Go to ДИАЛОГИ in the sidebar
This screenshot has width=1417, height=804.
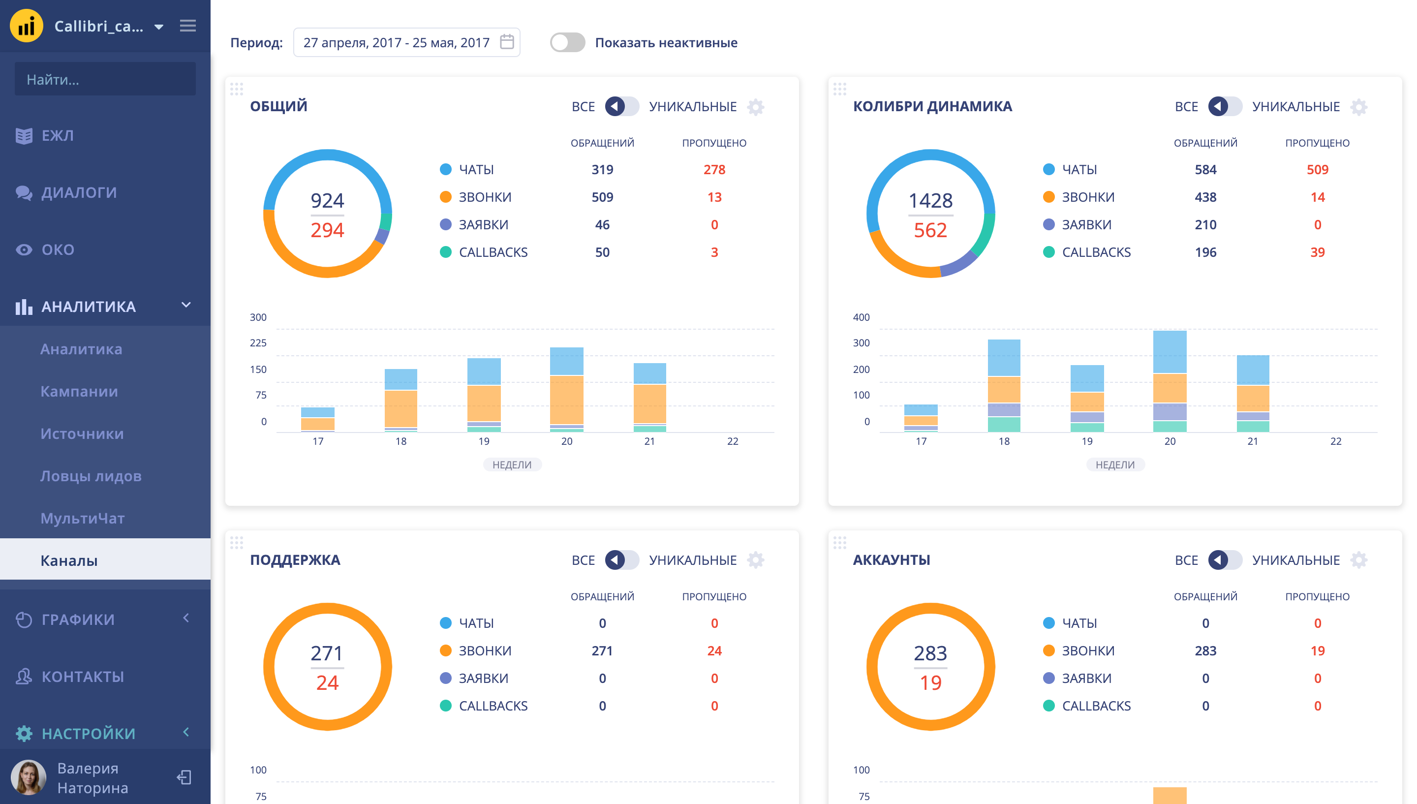pyautogui.click(x=79, y=192)
